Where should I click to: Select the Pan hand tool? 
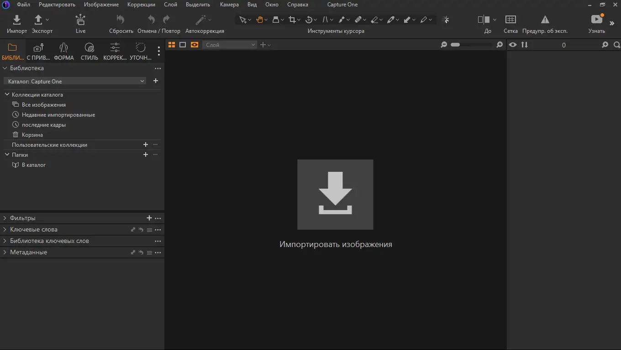260,20
